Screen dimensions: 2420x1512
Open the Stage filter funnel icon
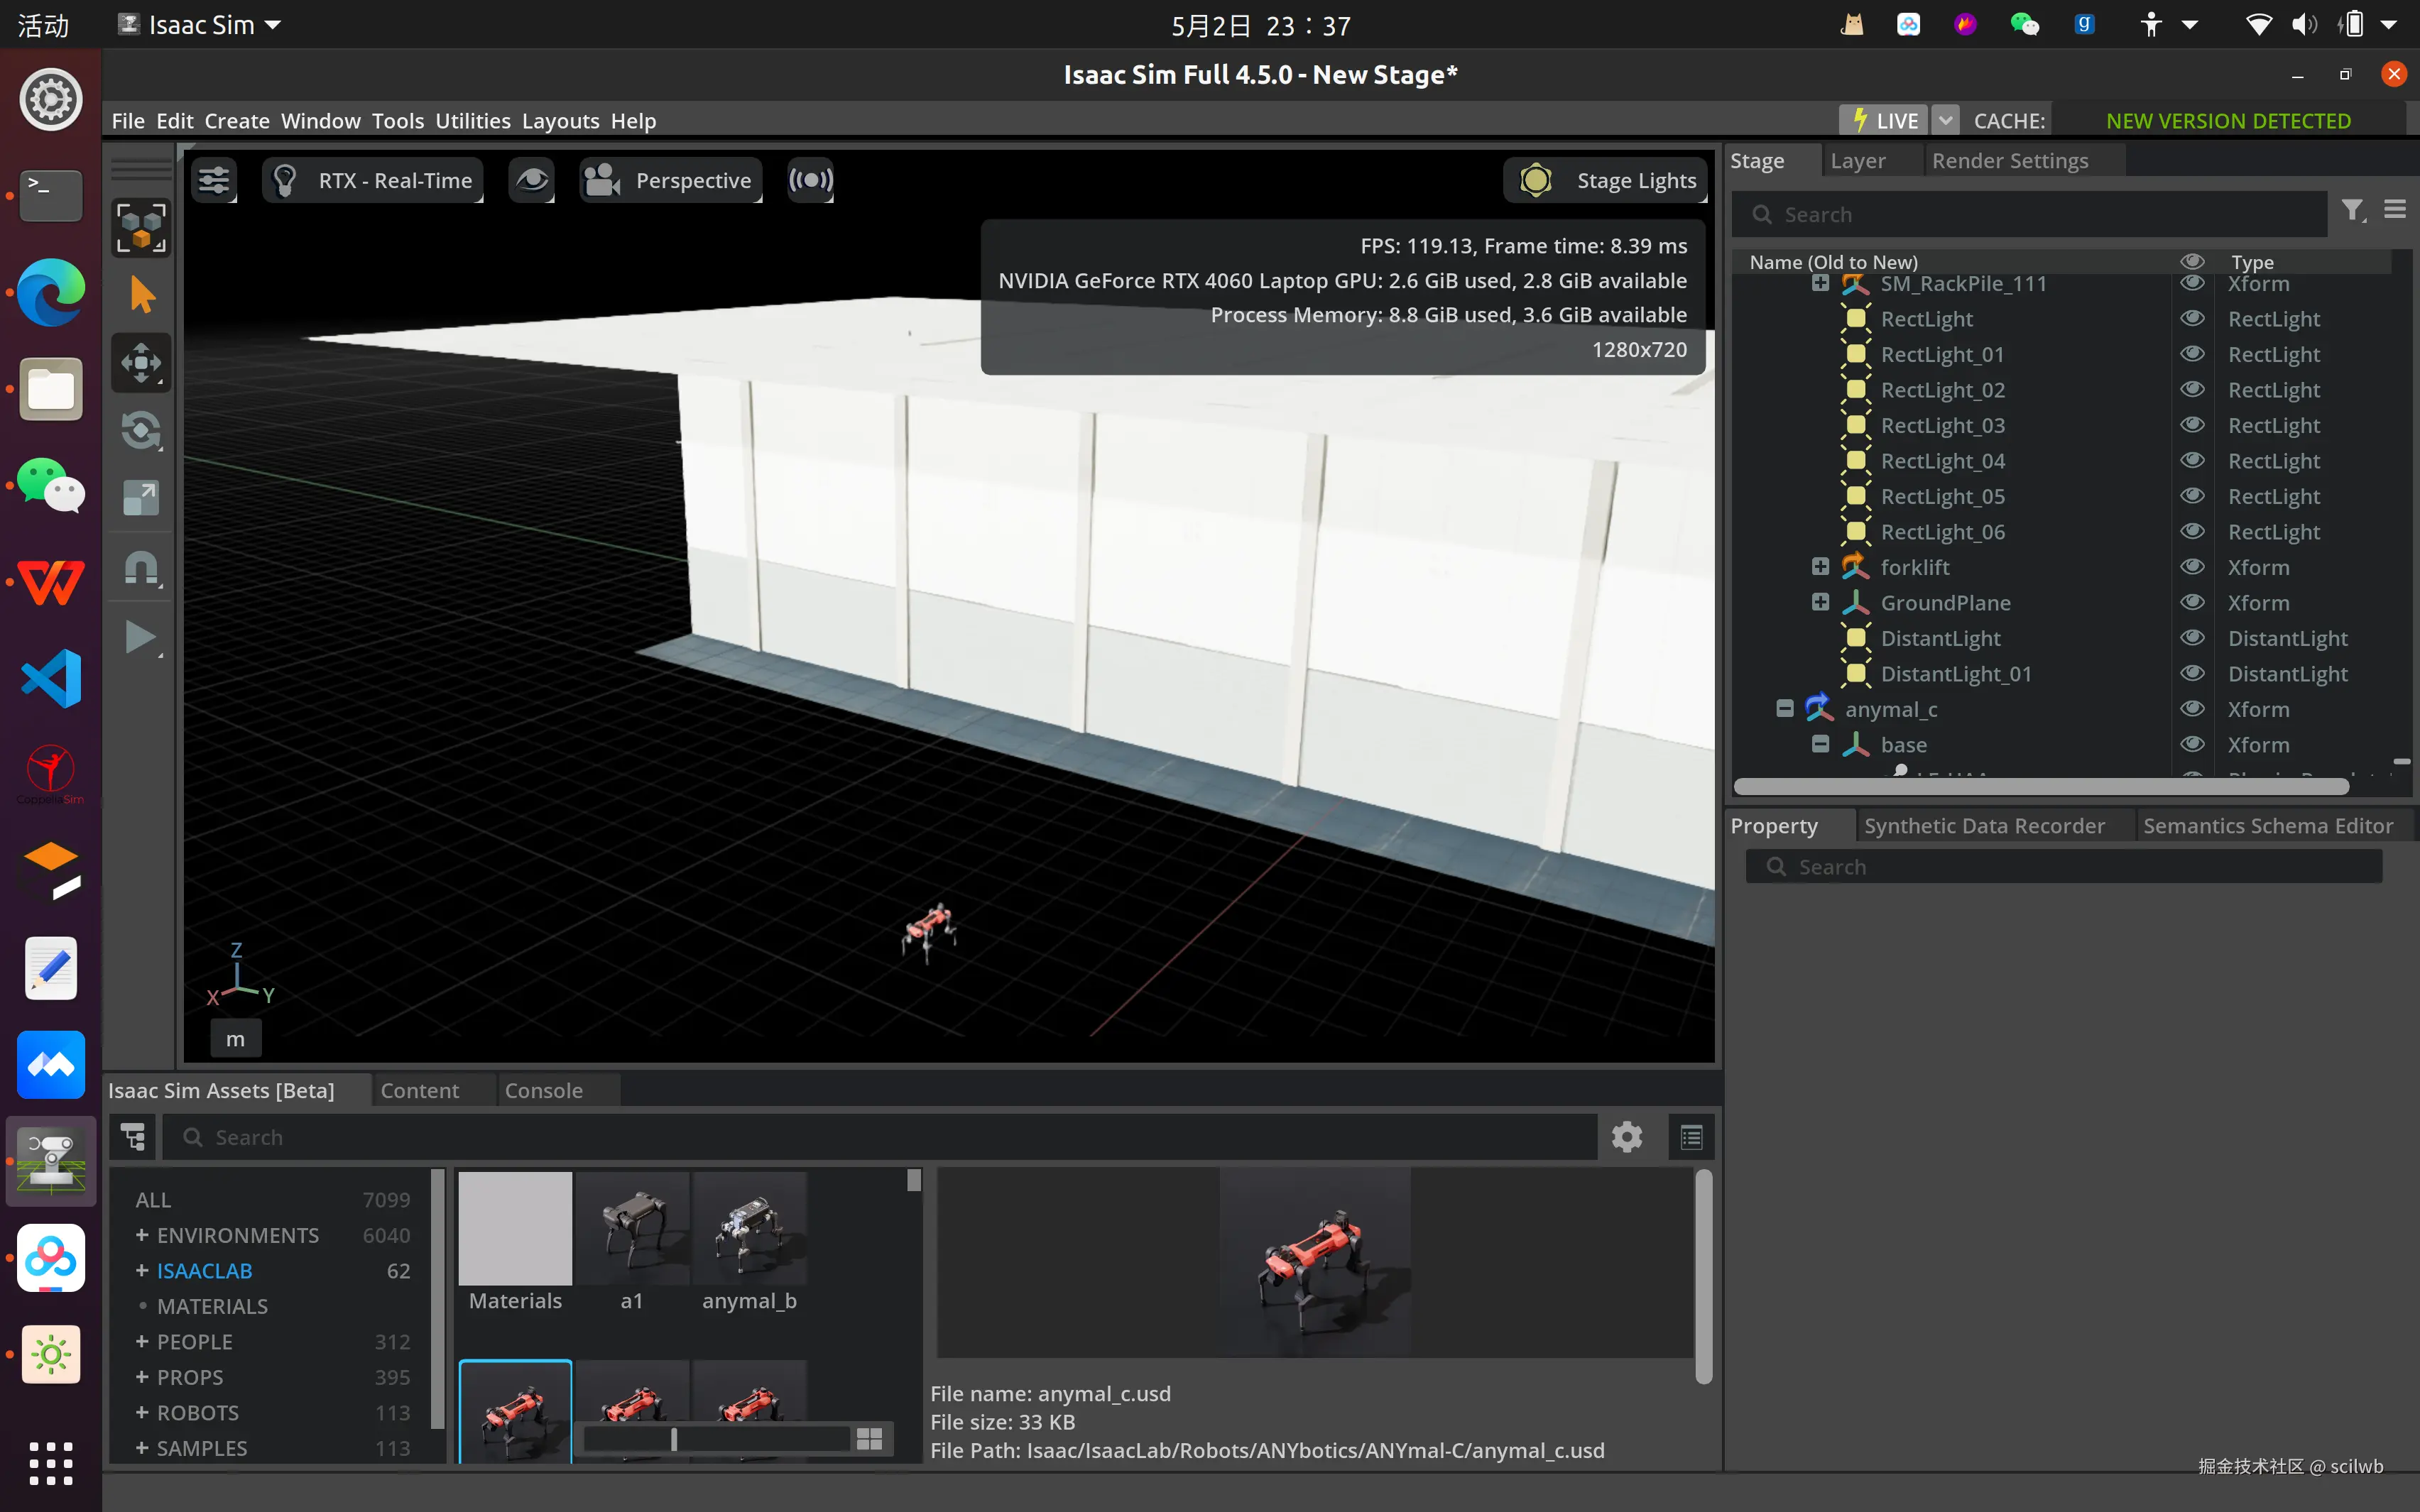click(x=2351, y=210)
